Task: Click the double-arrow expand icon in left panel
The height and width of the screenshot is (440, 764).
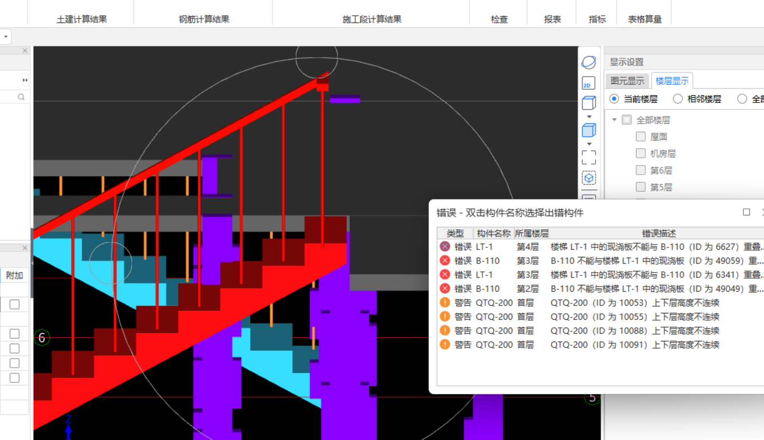Action: [x=25, y=80]
